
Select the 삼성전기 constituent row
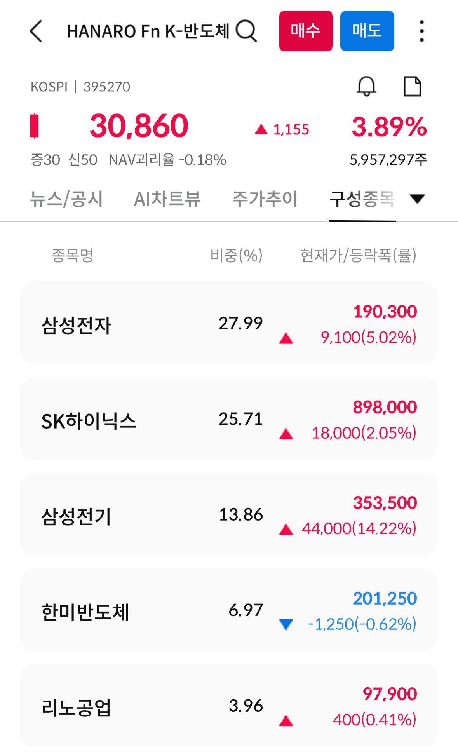click(x=229, y=514)
